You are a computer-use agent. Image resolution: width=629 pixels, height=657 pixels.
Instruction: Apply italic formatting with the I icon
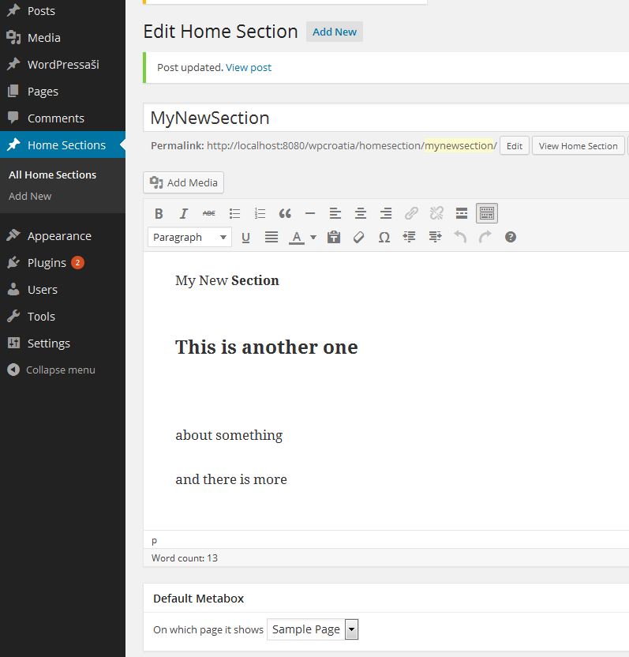183,214
